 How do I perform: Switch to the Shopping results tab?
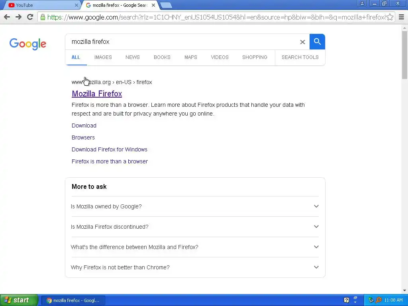[255, 57]
